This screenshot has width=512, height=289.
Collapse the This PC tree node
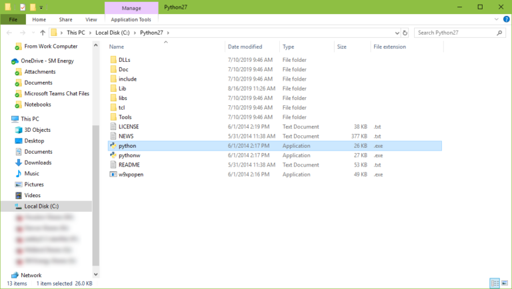6,119
